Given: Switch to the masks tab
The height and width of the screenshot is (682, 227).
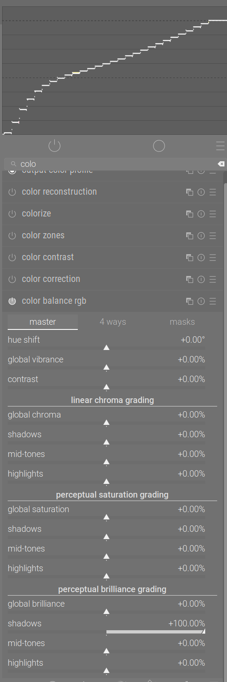Looking at the screenshot, I should [182, 322].
